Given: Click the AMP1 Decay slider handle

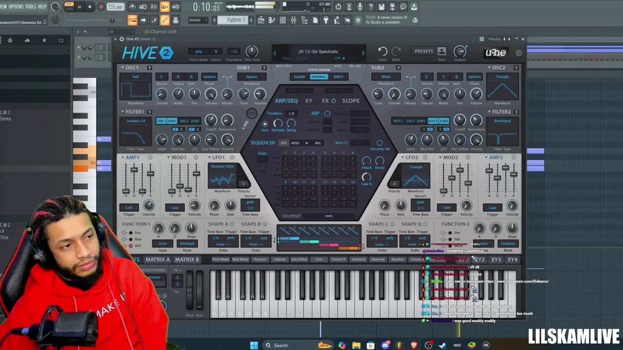Looking at the screenshot, I should 134,169.
